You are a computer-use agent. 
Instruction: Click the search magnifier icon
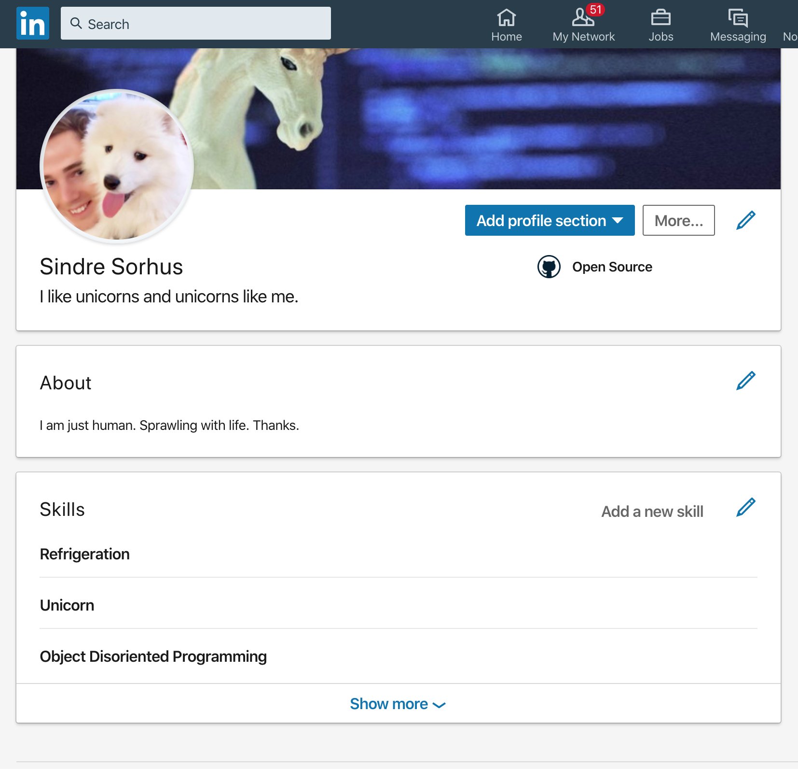coord(77,23)
